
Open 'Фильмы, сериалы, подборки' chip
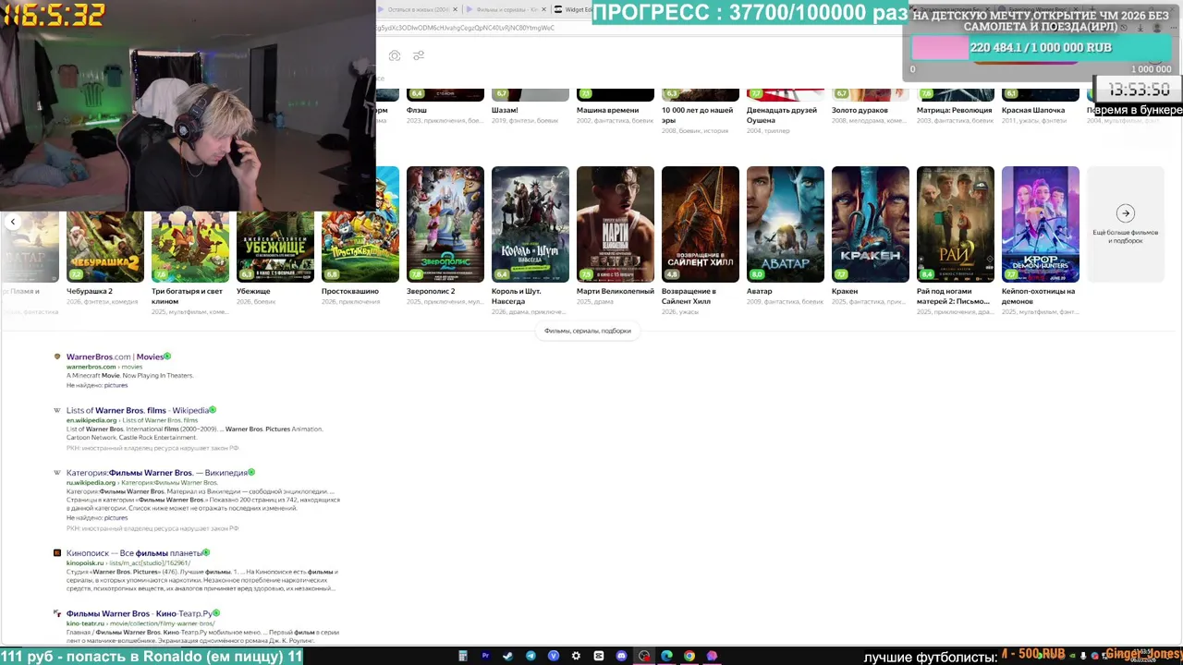pyautogui.click(x=588, y=331)
